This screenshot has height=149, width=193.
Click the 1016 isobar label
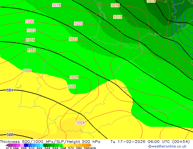[x=115, y=5]
